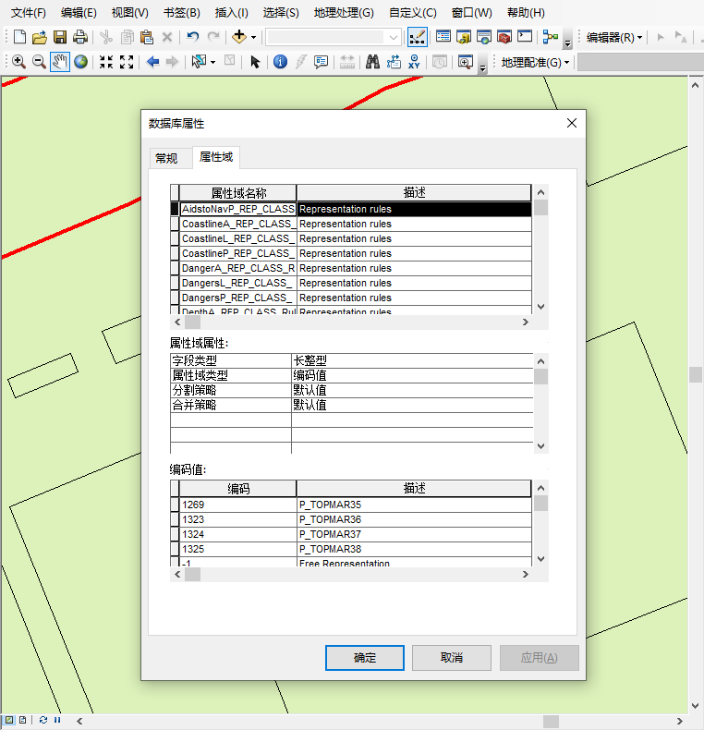
Task: Open the map scale combo box
Action: [x=333, y=37]
